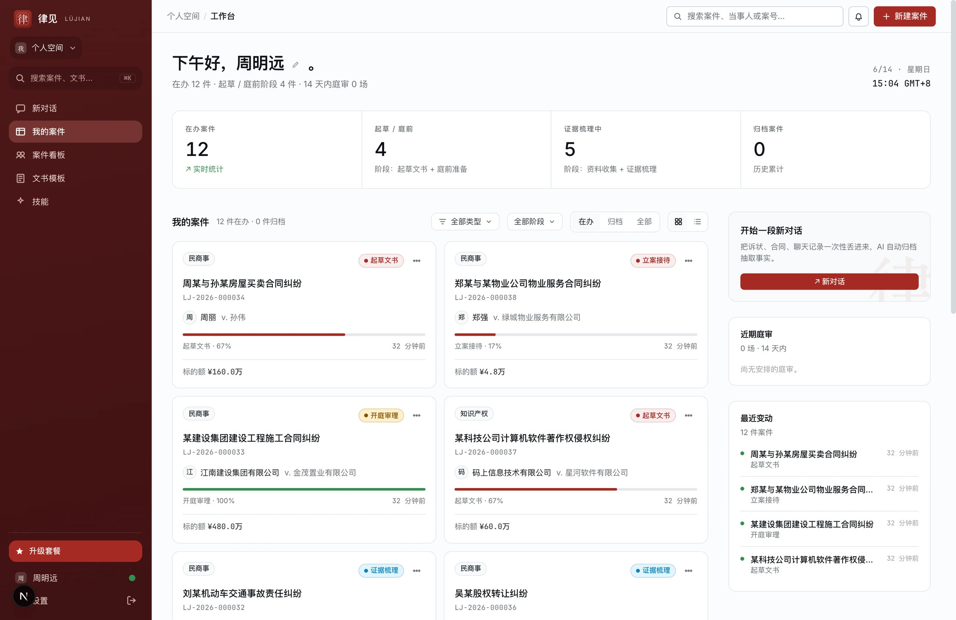Open more options for 吴某股权转让纠纷
The width and height of the screenshot is (956, 620).
click(688, 571)
